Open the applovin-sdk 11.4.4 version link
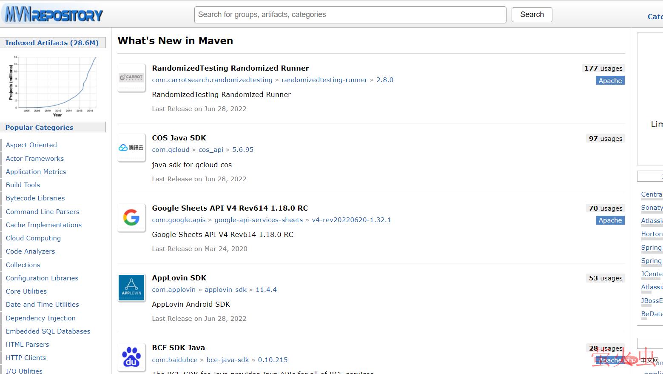Viewport: 663px width, 374px height. (x=266, y=290)
